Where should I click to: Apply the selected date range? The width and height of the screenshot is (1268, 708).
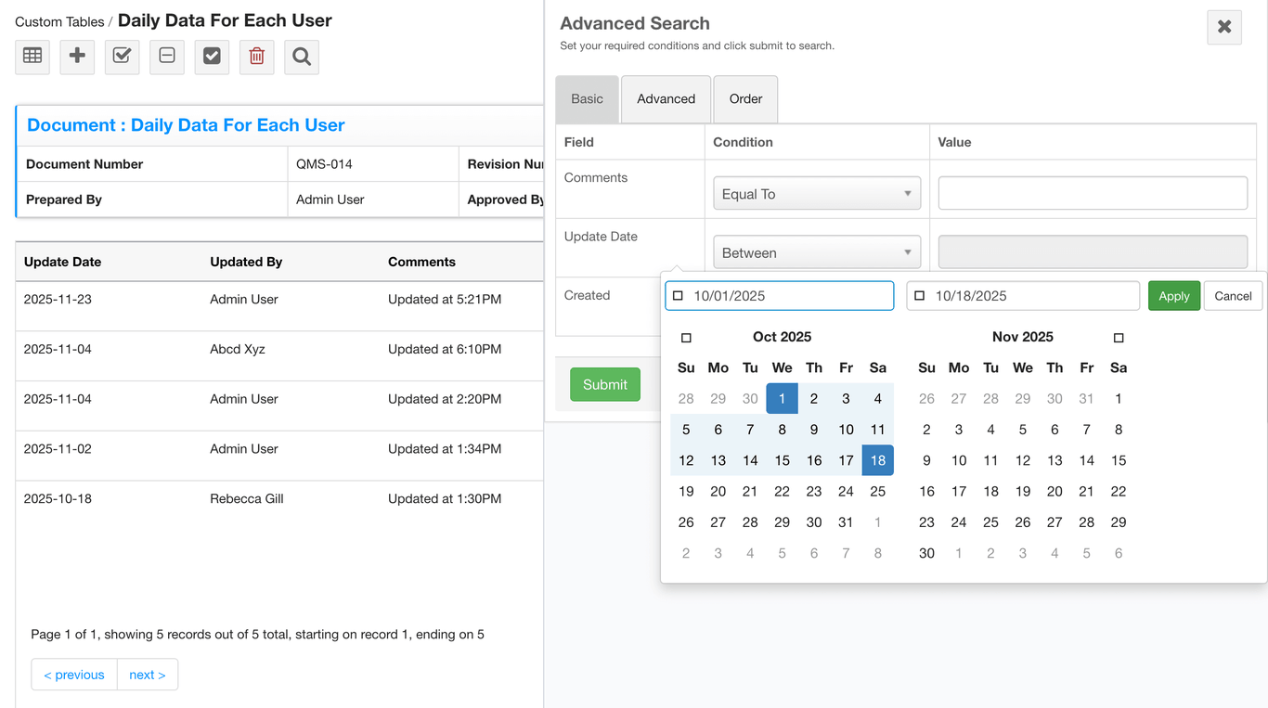tap(1174, 296)
